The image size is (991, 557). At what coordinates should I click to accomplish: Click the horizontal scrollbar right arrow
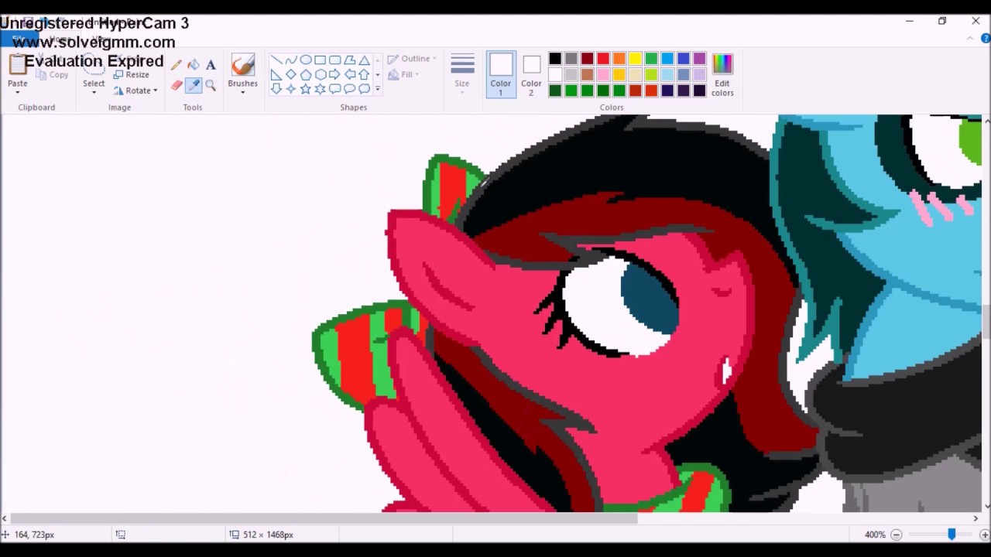coord(976,518)
